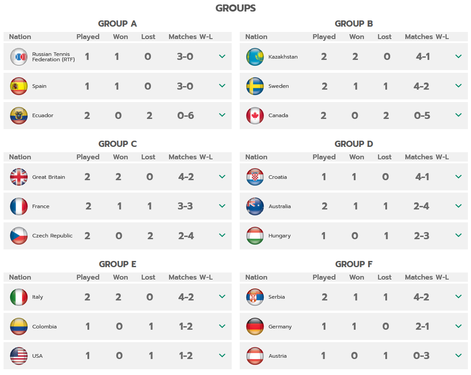
Task: Click the Group F Matches W-L header
Action: click(x=427, y=277)
